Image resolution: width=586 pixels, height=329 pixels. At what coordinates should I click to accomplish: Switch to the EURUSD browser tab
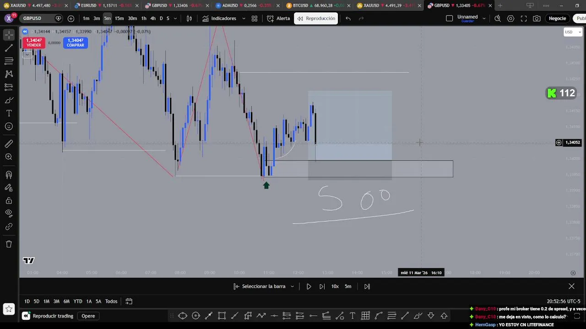click(x=106, y=5)
